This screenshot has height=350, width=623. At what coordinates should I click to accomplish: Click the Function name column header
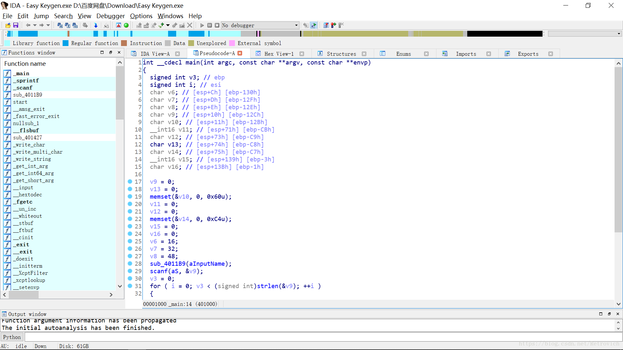(x=59, y=64)
